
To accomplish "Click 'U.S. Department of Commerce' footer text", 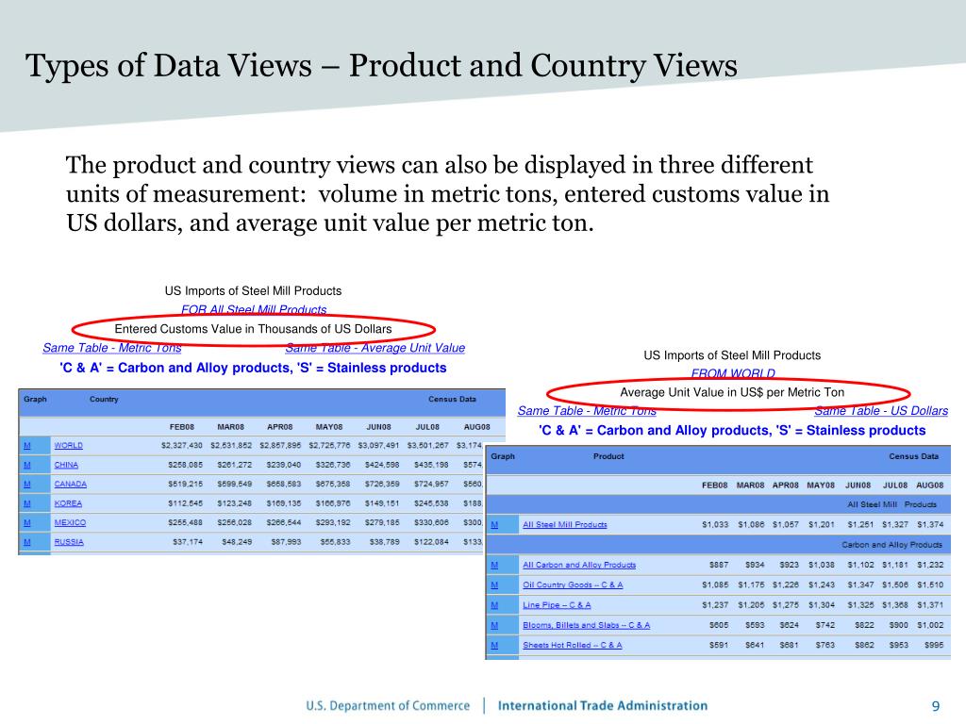I will click(x=388, y=705).
